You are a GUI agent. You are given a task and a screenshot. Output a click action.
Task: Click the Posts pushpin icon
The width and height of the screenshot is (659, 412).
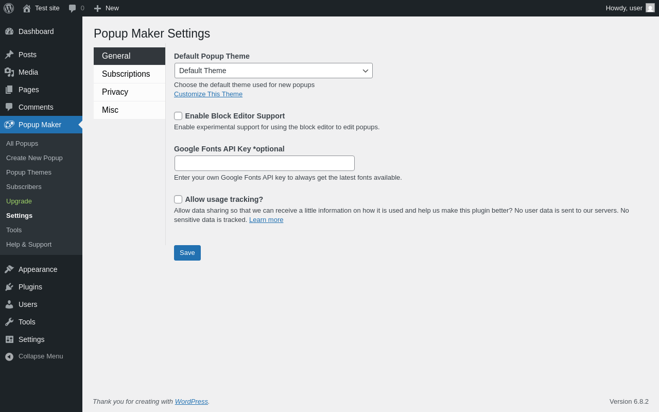pyautogui.click(x=9, y=55)
